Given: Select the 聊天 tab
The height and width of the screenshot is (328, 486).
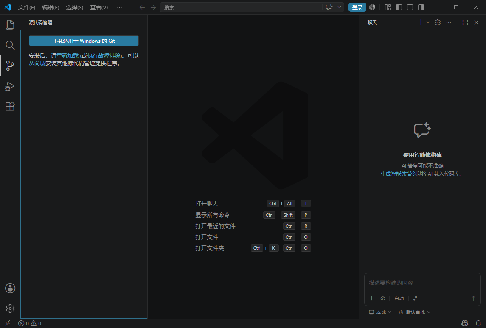Looking at the screenshot, I should click(372, 22).
